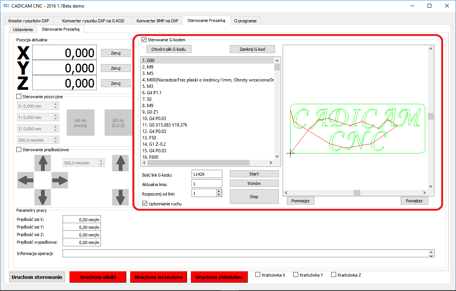Check the Krańcówka Z box

coord(334,275)
